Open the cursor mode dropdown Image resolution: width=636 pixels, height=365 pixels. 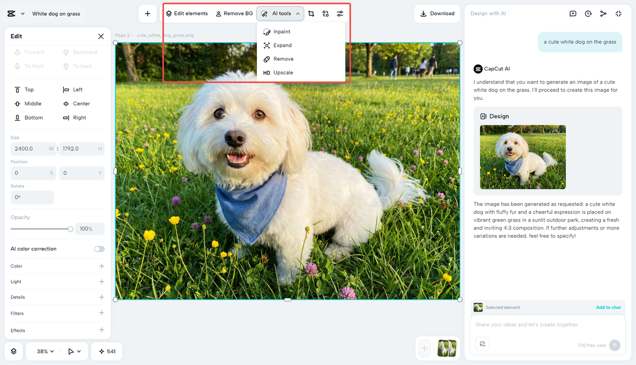pos(72,351)
